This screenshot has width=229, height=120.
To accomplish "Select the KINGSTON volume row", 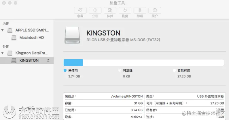I will pyautogui.click(x=27, y=60).
